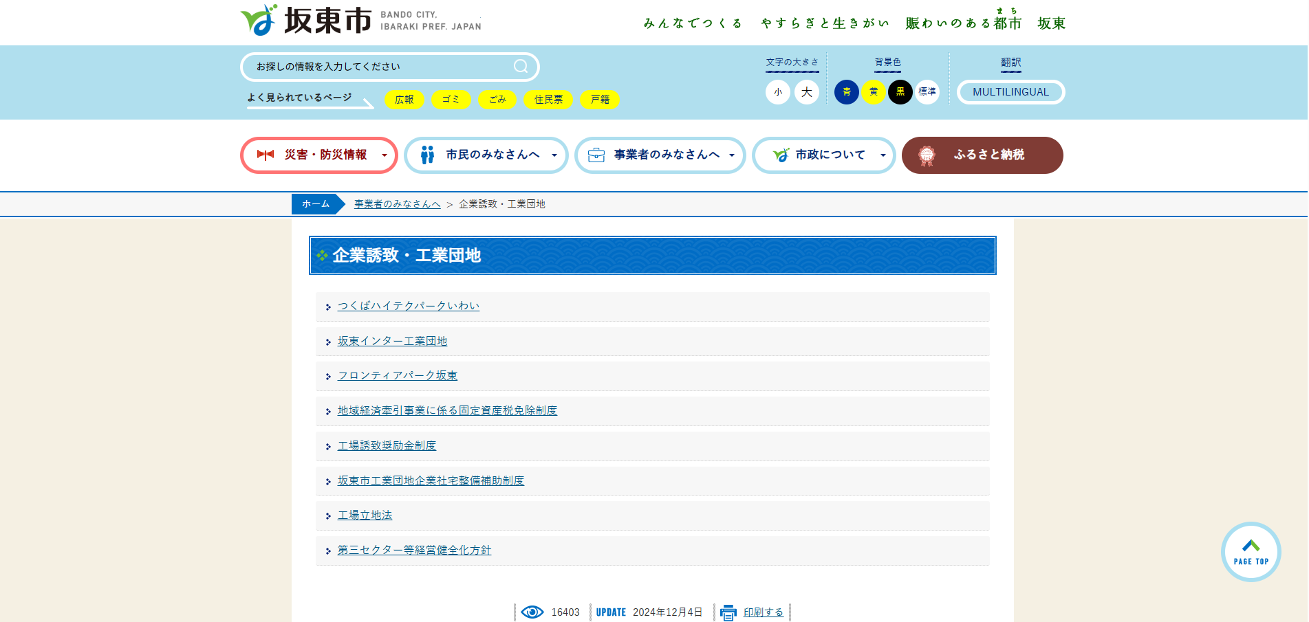Open 坂東市工業団地企業社宅整備補助制度 link
Screen dimensions: 1309x622
tap(431, 480)
